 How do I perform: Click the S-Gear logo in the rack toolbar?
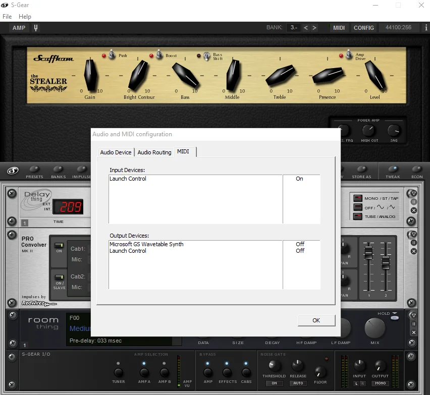tap(13, 171)
